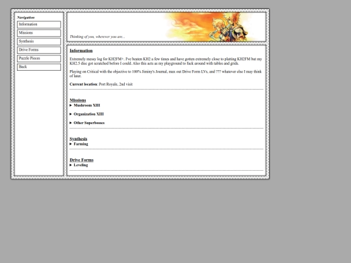Image resolution: width=351 pixels, height=263 pixels.
Task: Click the Missions heading in content
Action: click(78, 100)
